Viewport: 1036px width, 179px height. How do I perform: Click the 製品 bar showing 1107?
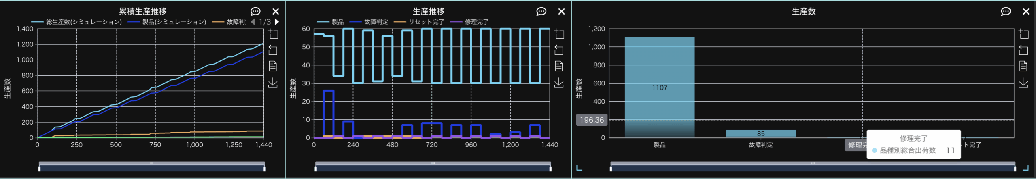[x=659, y=87]
